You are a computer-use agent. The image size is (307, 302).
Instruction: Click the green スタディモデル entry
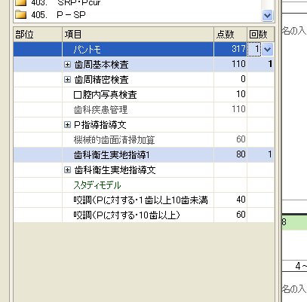(x=97, y=185)
